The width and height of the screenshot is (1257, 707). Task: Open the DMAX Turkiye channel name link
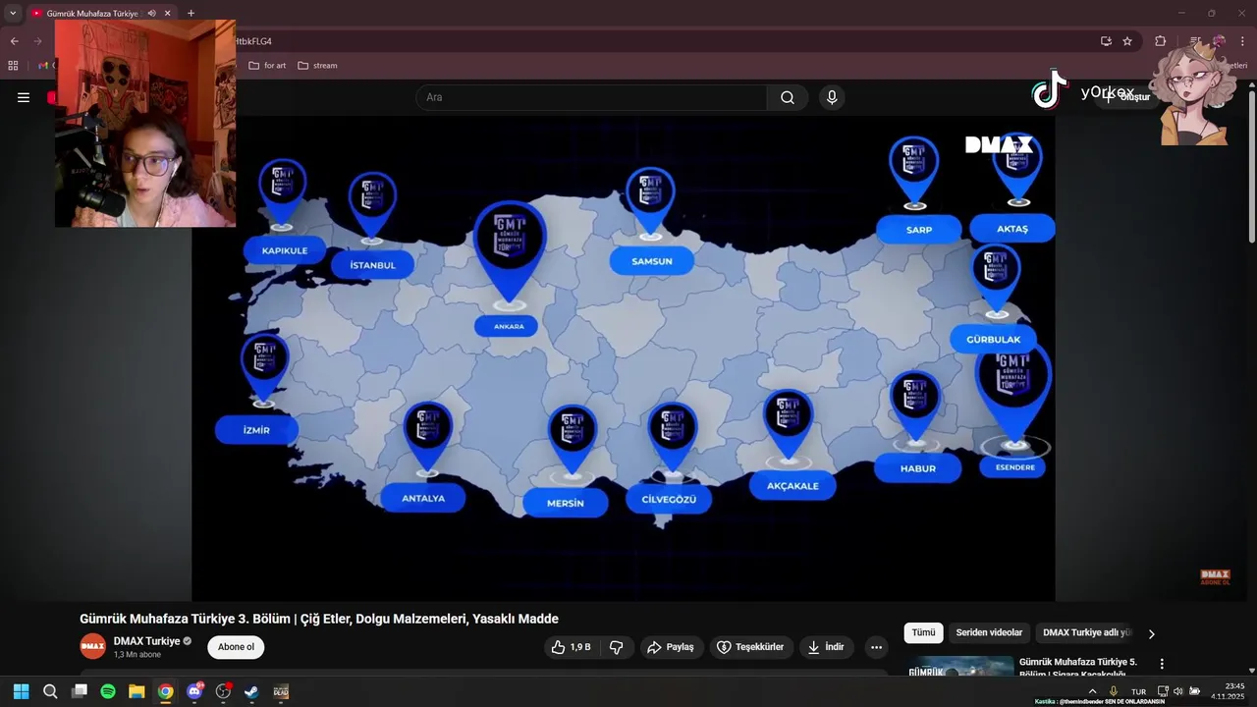pos(146,641)
